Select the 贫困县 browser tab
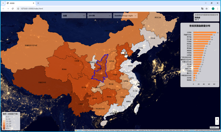The width and height of the screenshot is (221, 132). [x=20, y=3]
